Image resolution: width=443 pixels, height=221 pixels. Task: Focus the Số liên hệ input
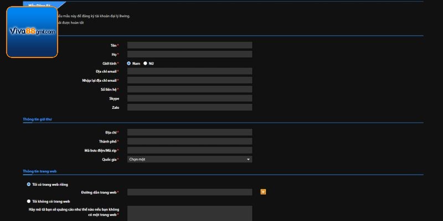189,89
